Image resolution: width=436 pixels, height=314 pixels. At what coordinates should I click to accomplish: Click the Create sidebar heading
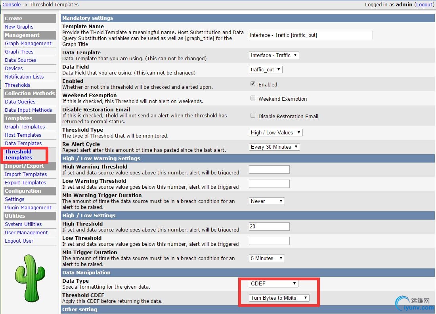coord(30,18)
